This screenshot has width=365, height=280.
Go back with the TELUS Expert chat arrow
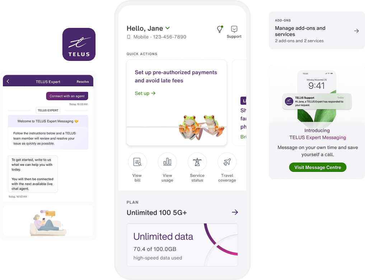click(x=8, y=81)
